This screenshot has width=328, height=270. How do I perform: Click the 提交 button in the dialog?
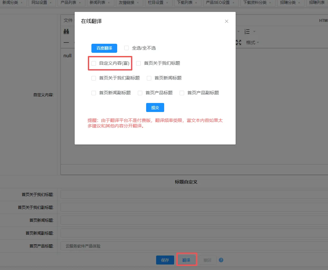[155, 107]
